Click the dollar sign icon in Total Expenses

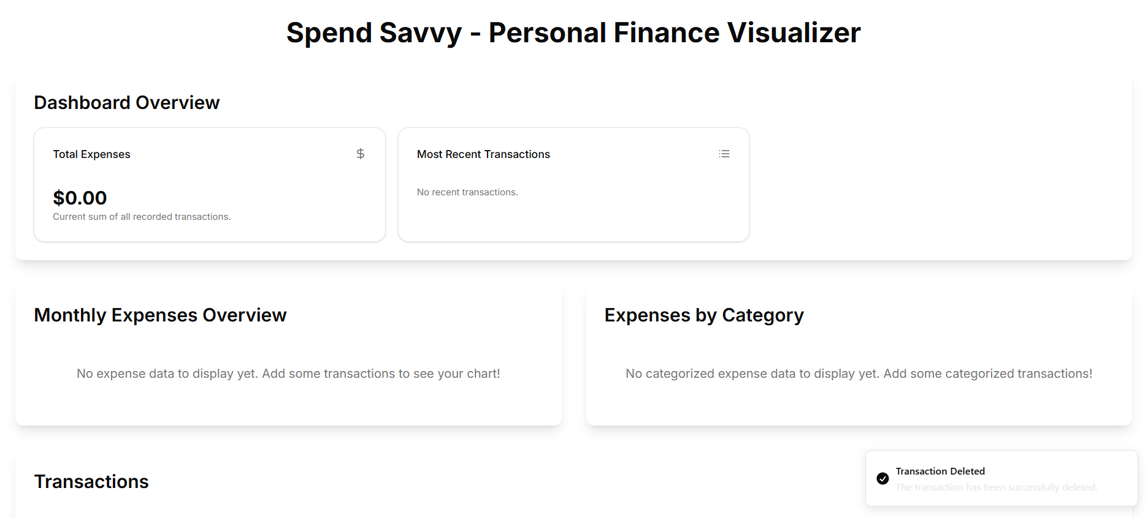361,154
